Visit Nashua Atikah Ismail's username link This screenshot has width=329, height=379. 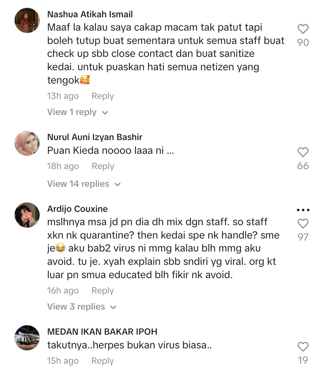(x=90, y=14)
